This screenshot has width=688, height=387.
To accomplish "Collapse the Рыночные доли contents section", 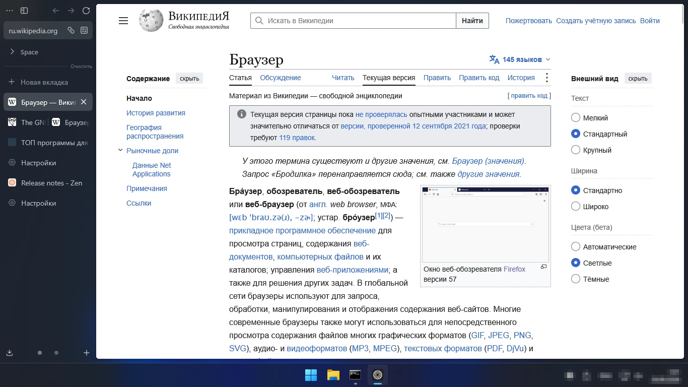I will pyautogui.click(x=120, y=150).
